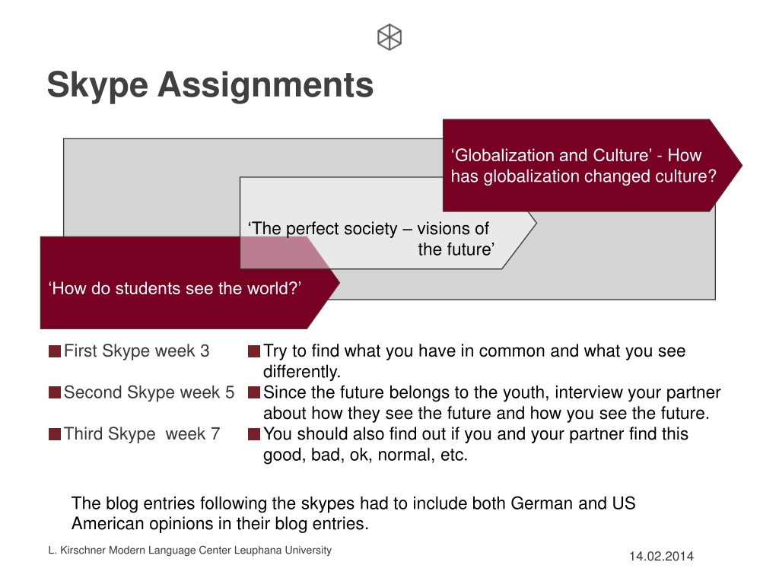Screen dimensions: 779x584
Task: Click the bullet before 'You should also find out'
Action: click(x=254, y=434)
